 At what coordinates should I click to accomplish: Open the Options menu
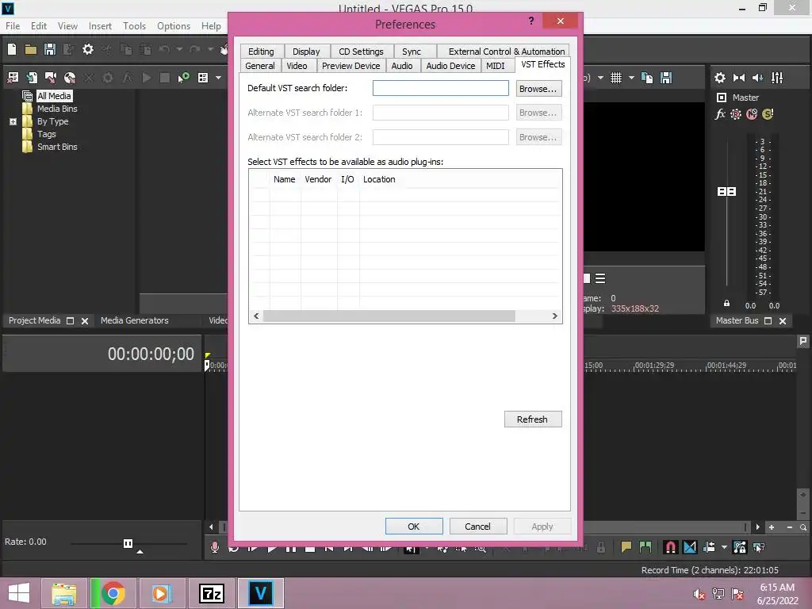(x=174, y=26)
